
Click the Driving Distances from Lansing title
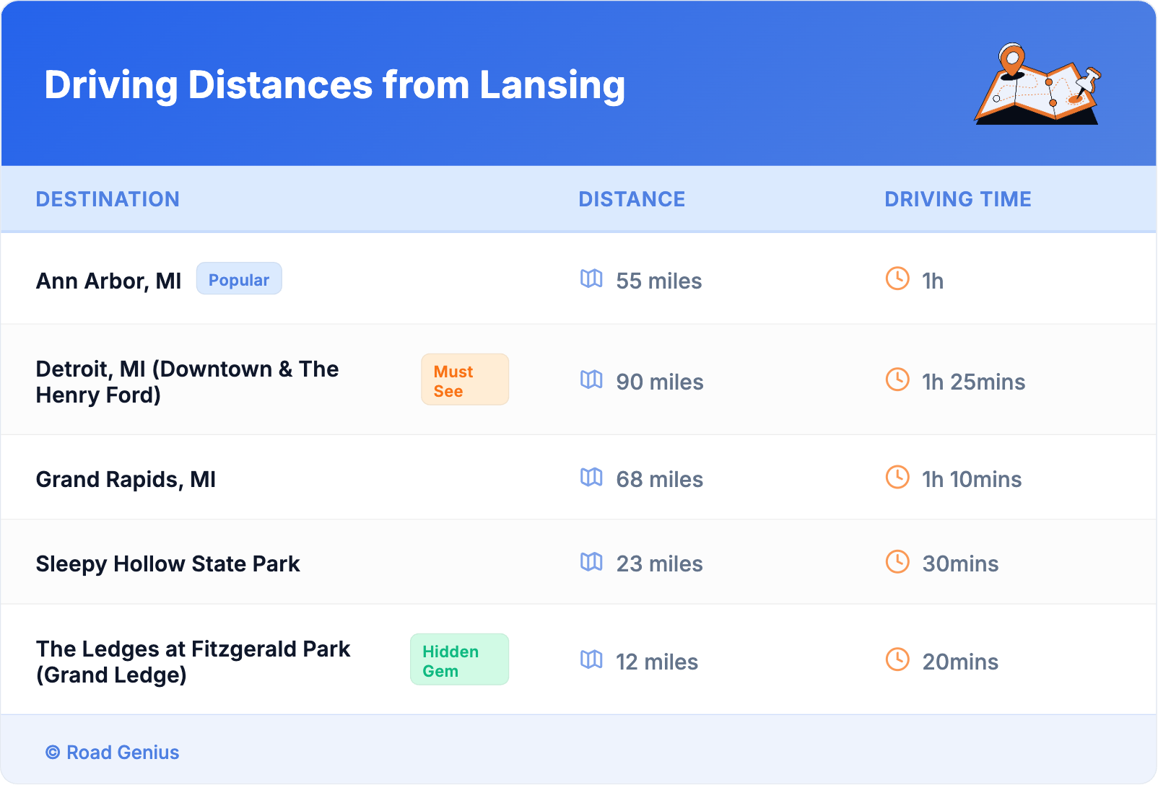point(334,85)
